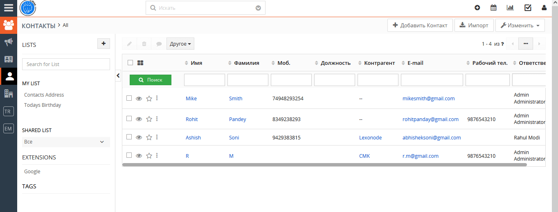Viewport: 558px width, 212px height.
Task: Expand the Shared List Все dropdown
Action: [66, 142]
